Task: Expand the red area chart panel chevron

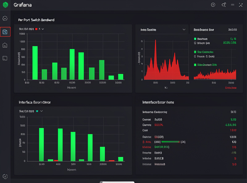Action: 184,30
